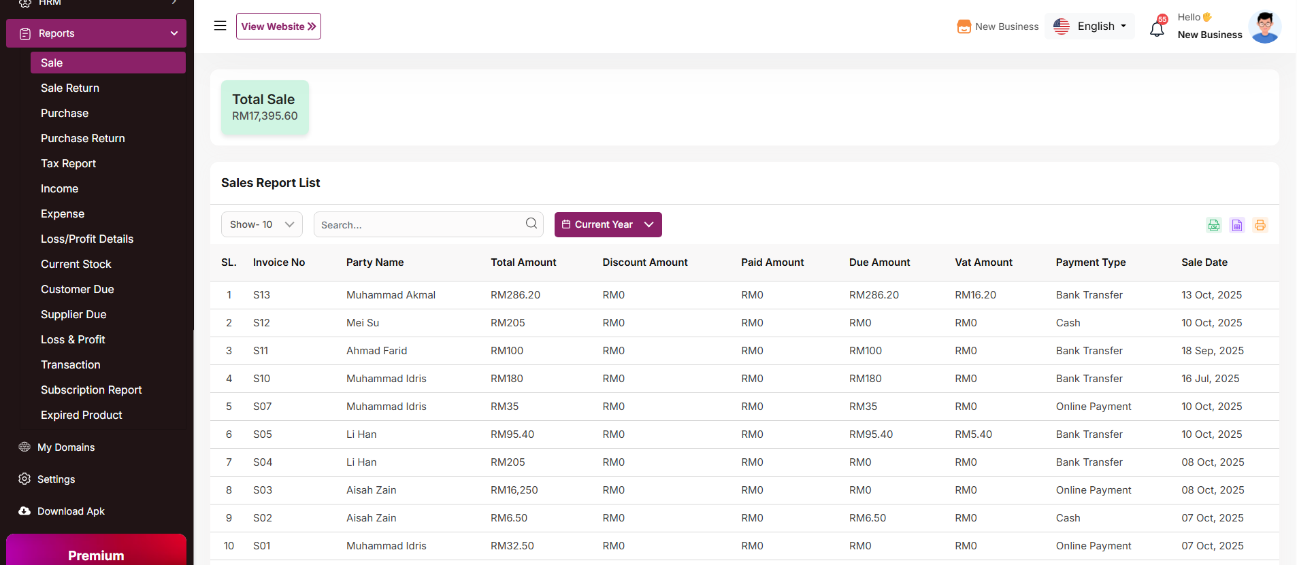Screen dimensions: 1297x565
Task: Click the purple Excel export icon
Action: click(x=1236, y=225)
